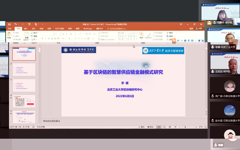The image size is (240, 150).
Task: Click the 查找 (Find) button
Action: coord(170,33)
